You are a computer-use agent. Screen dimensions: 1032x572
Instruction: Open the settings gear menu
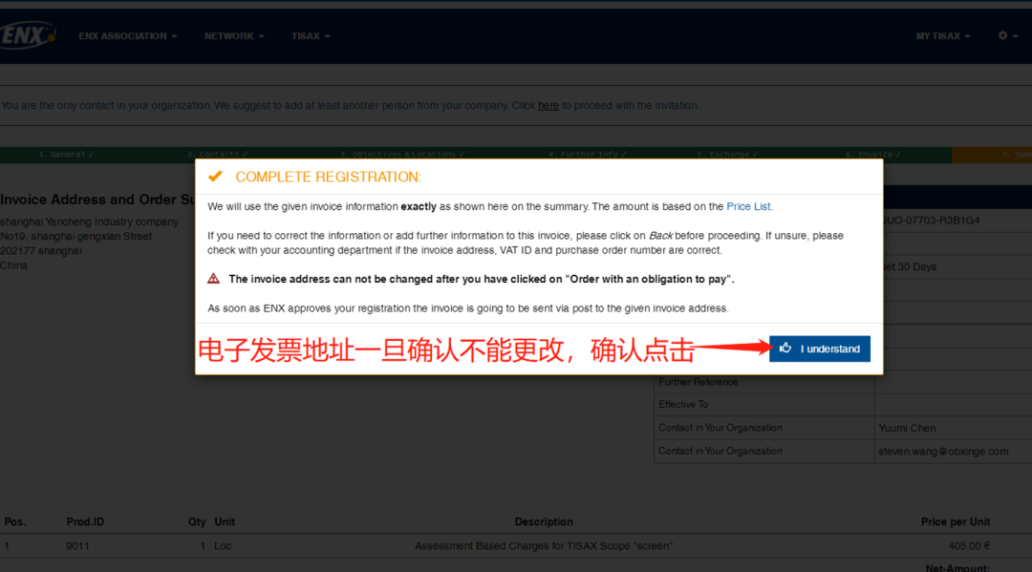point(1008,35)
